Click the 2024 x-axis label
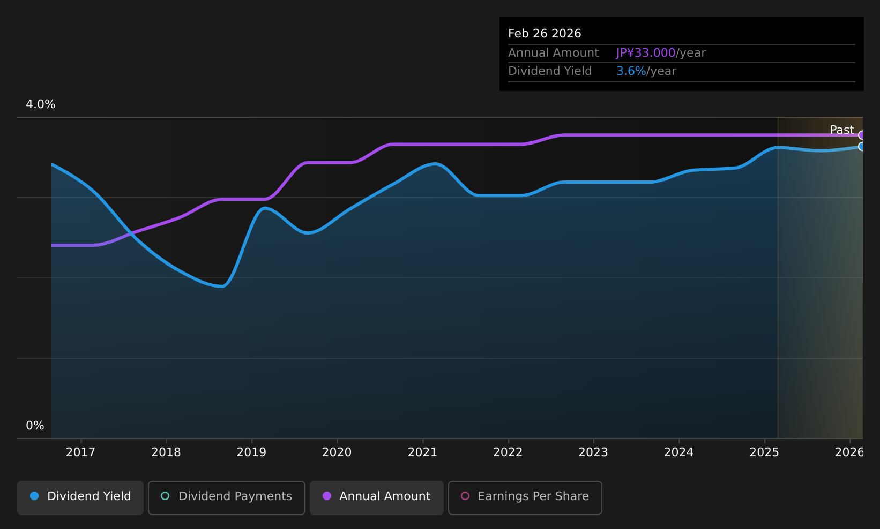 [678, 452]
